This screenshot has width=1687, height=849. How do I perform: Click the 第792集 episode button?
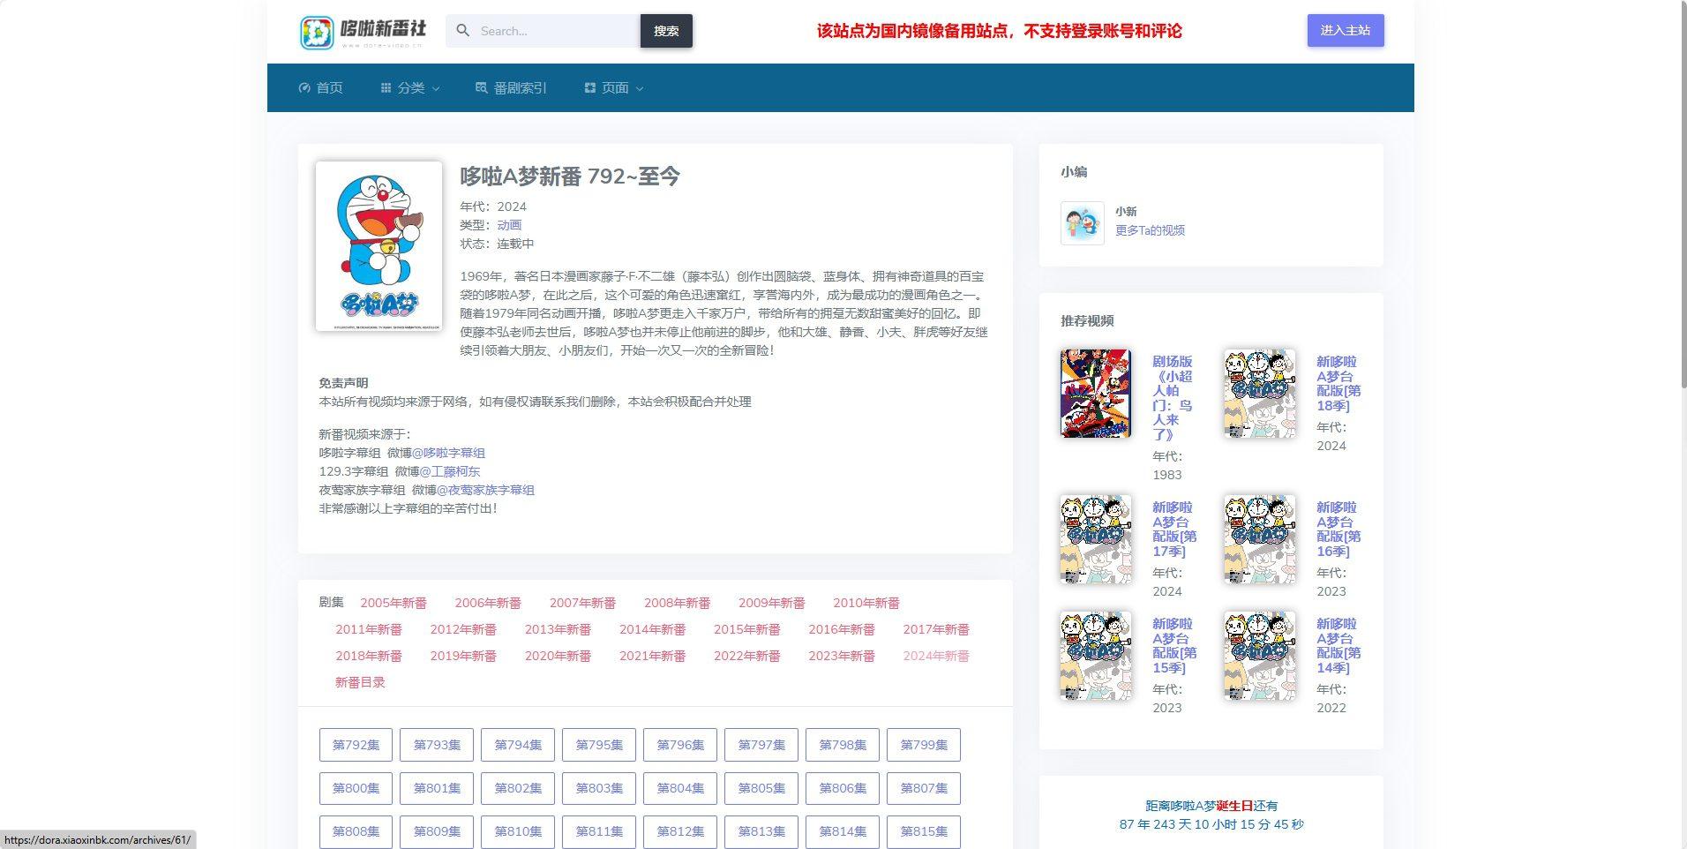click(x=355, y=745)
